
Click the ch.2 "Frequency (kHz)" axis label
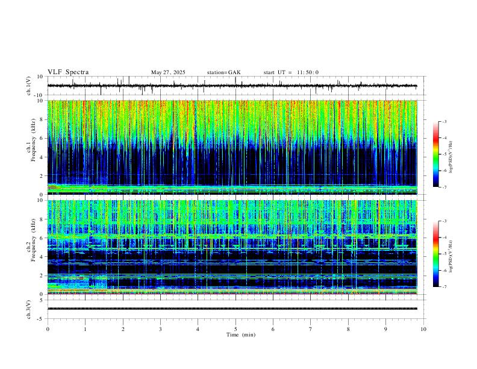click(34, 239)
